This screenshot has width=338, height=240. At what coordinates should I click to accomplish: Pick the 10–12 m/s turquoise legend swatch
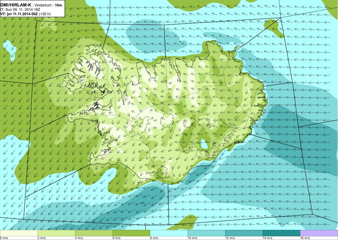(206, 233)
